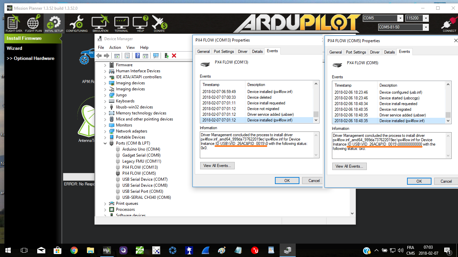This screenshot has width=458, height=257.
Task: Open the Flight Data screen
Action: pyautogui.click(x=13, y=23)
